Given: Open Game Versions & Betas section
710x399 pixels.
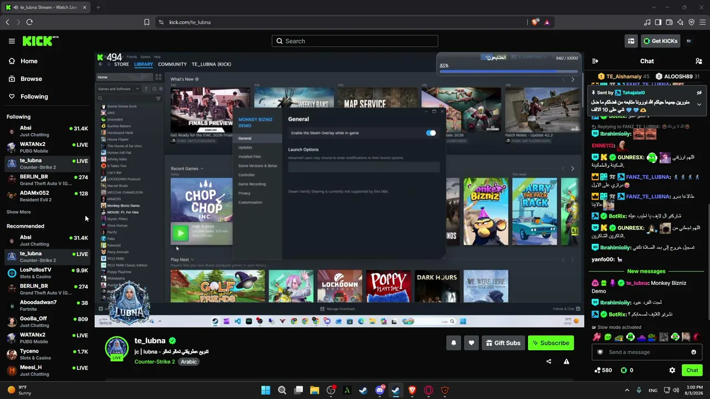Looking at the screenshot, I should (x=258, y=166).
